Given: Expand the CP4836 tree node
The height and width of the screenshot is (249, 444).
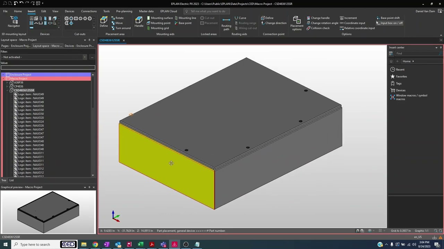Looking at the screenshot, I should [x=7, y=86].
